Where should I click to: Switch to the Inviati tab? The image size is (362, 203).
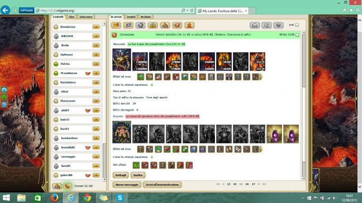(131, 17)
